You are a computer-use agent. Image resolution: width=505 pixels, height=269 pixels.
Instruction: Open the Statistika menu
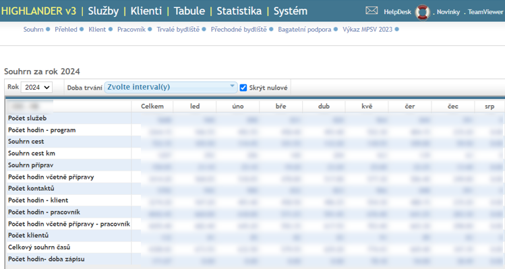pyautogui.click(x=239, y=11)
